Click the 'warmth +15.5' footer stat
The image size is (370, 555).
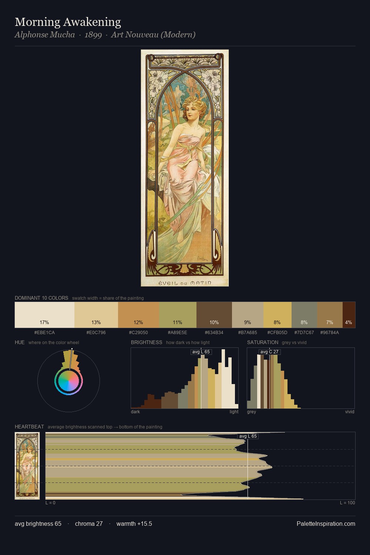[134, 524]
